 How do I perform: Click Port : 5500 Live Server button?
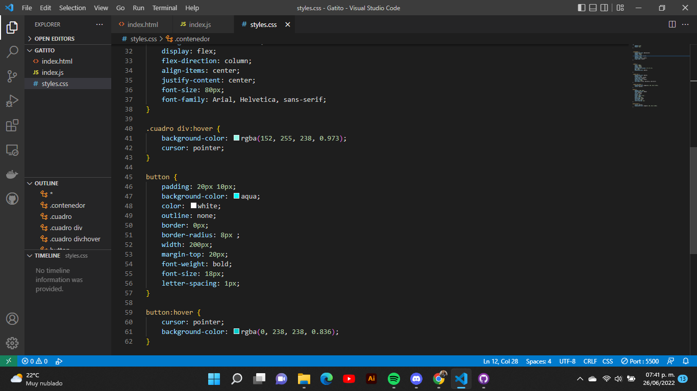[640, 361]
